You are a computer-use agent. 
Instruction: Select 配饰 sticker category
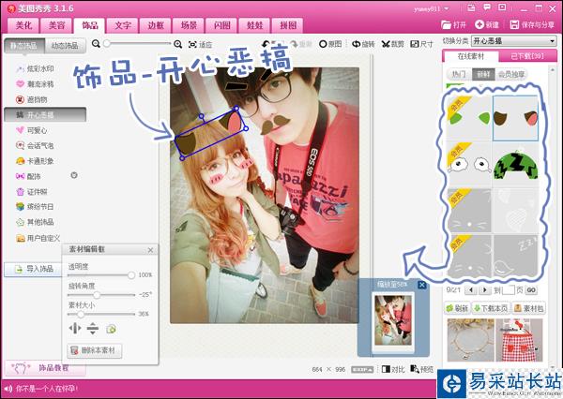(x=28, y=176)
